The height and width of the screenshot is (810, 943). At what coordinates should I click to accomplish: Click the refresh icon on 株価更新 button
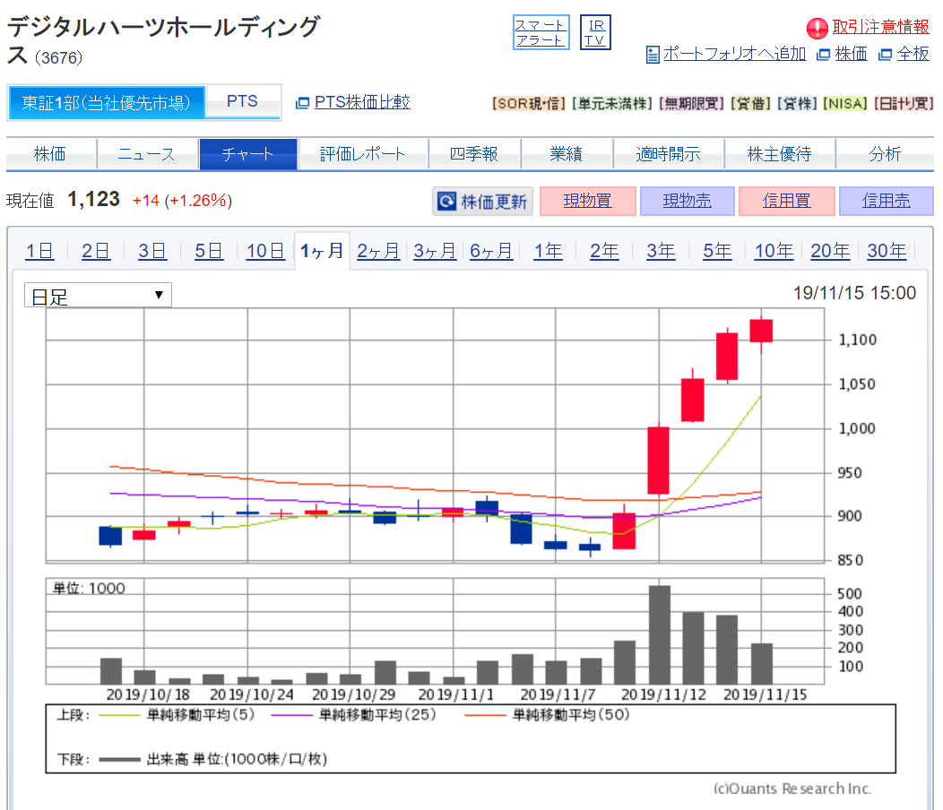point(446,201)
